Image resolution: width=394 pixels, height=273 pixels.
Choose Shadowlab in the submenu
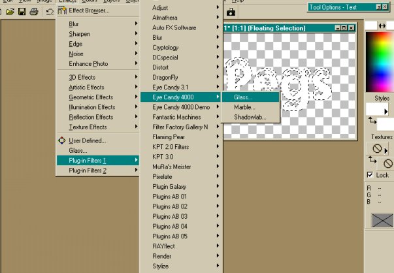250,117
